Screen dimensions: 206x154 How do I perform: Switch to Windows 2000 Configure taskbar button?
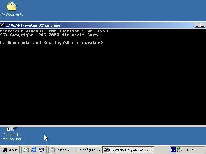point(75,150)
